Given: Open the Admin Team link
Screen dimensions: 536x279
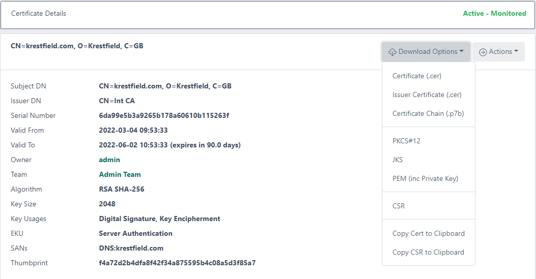Looking at the screenshot, I should click(x=120, y=174).
